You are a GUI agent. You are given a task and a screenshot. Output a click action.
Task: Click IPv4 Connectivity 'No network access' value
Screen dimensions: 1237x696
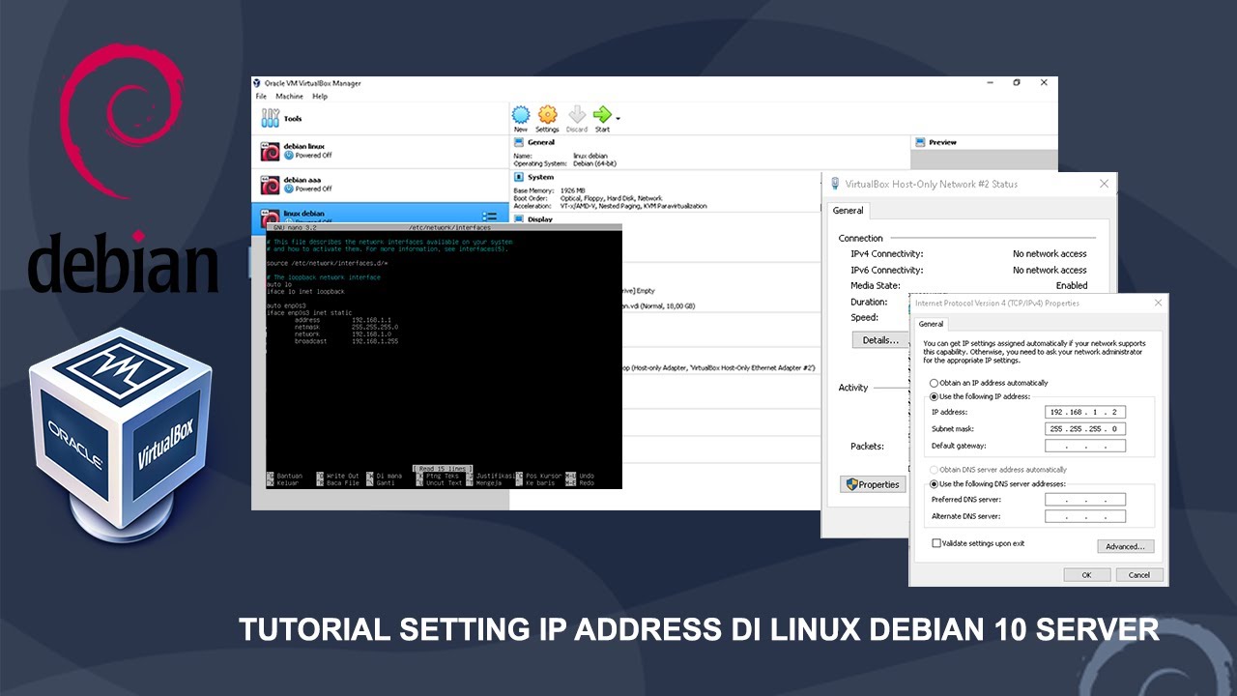(1050, 254)
